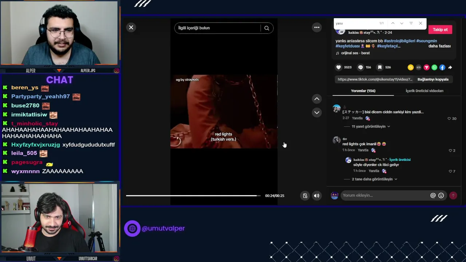Seek on the video progress bar

click(x=193, y=196)
